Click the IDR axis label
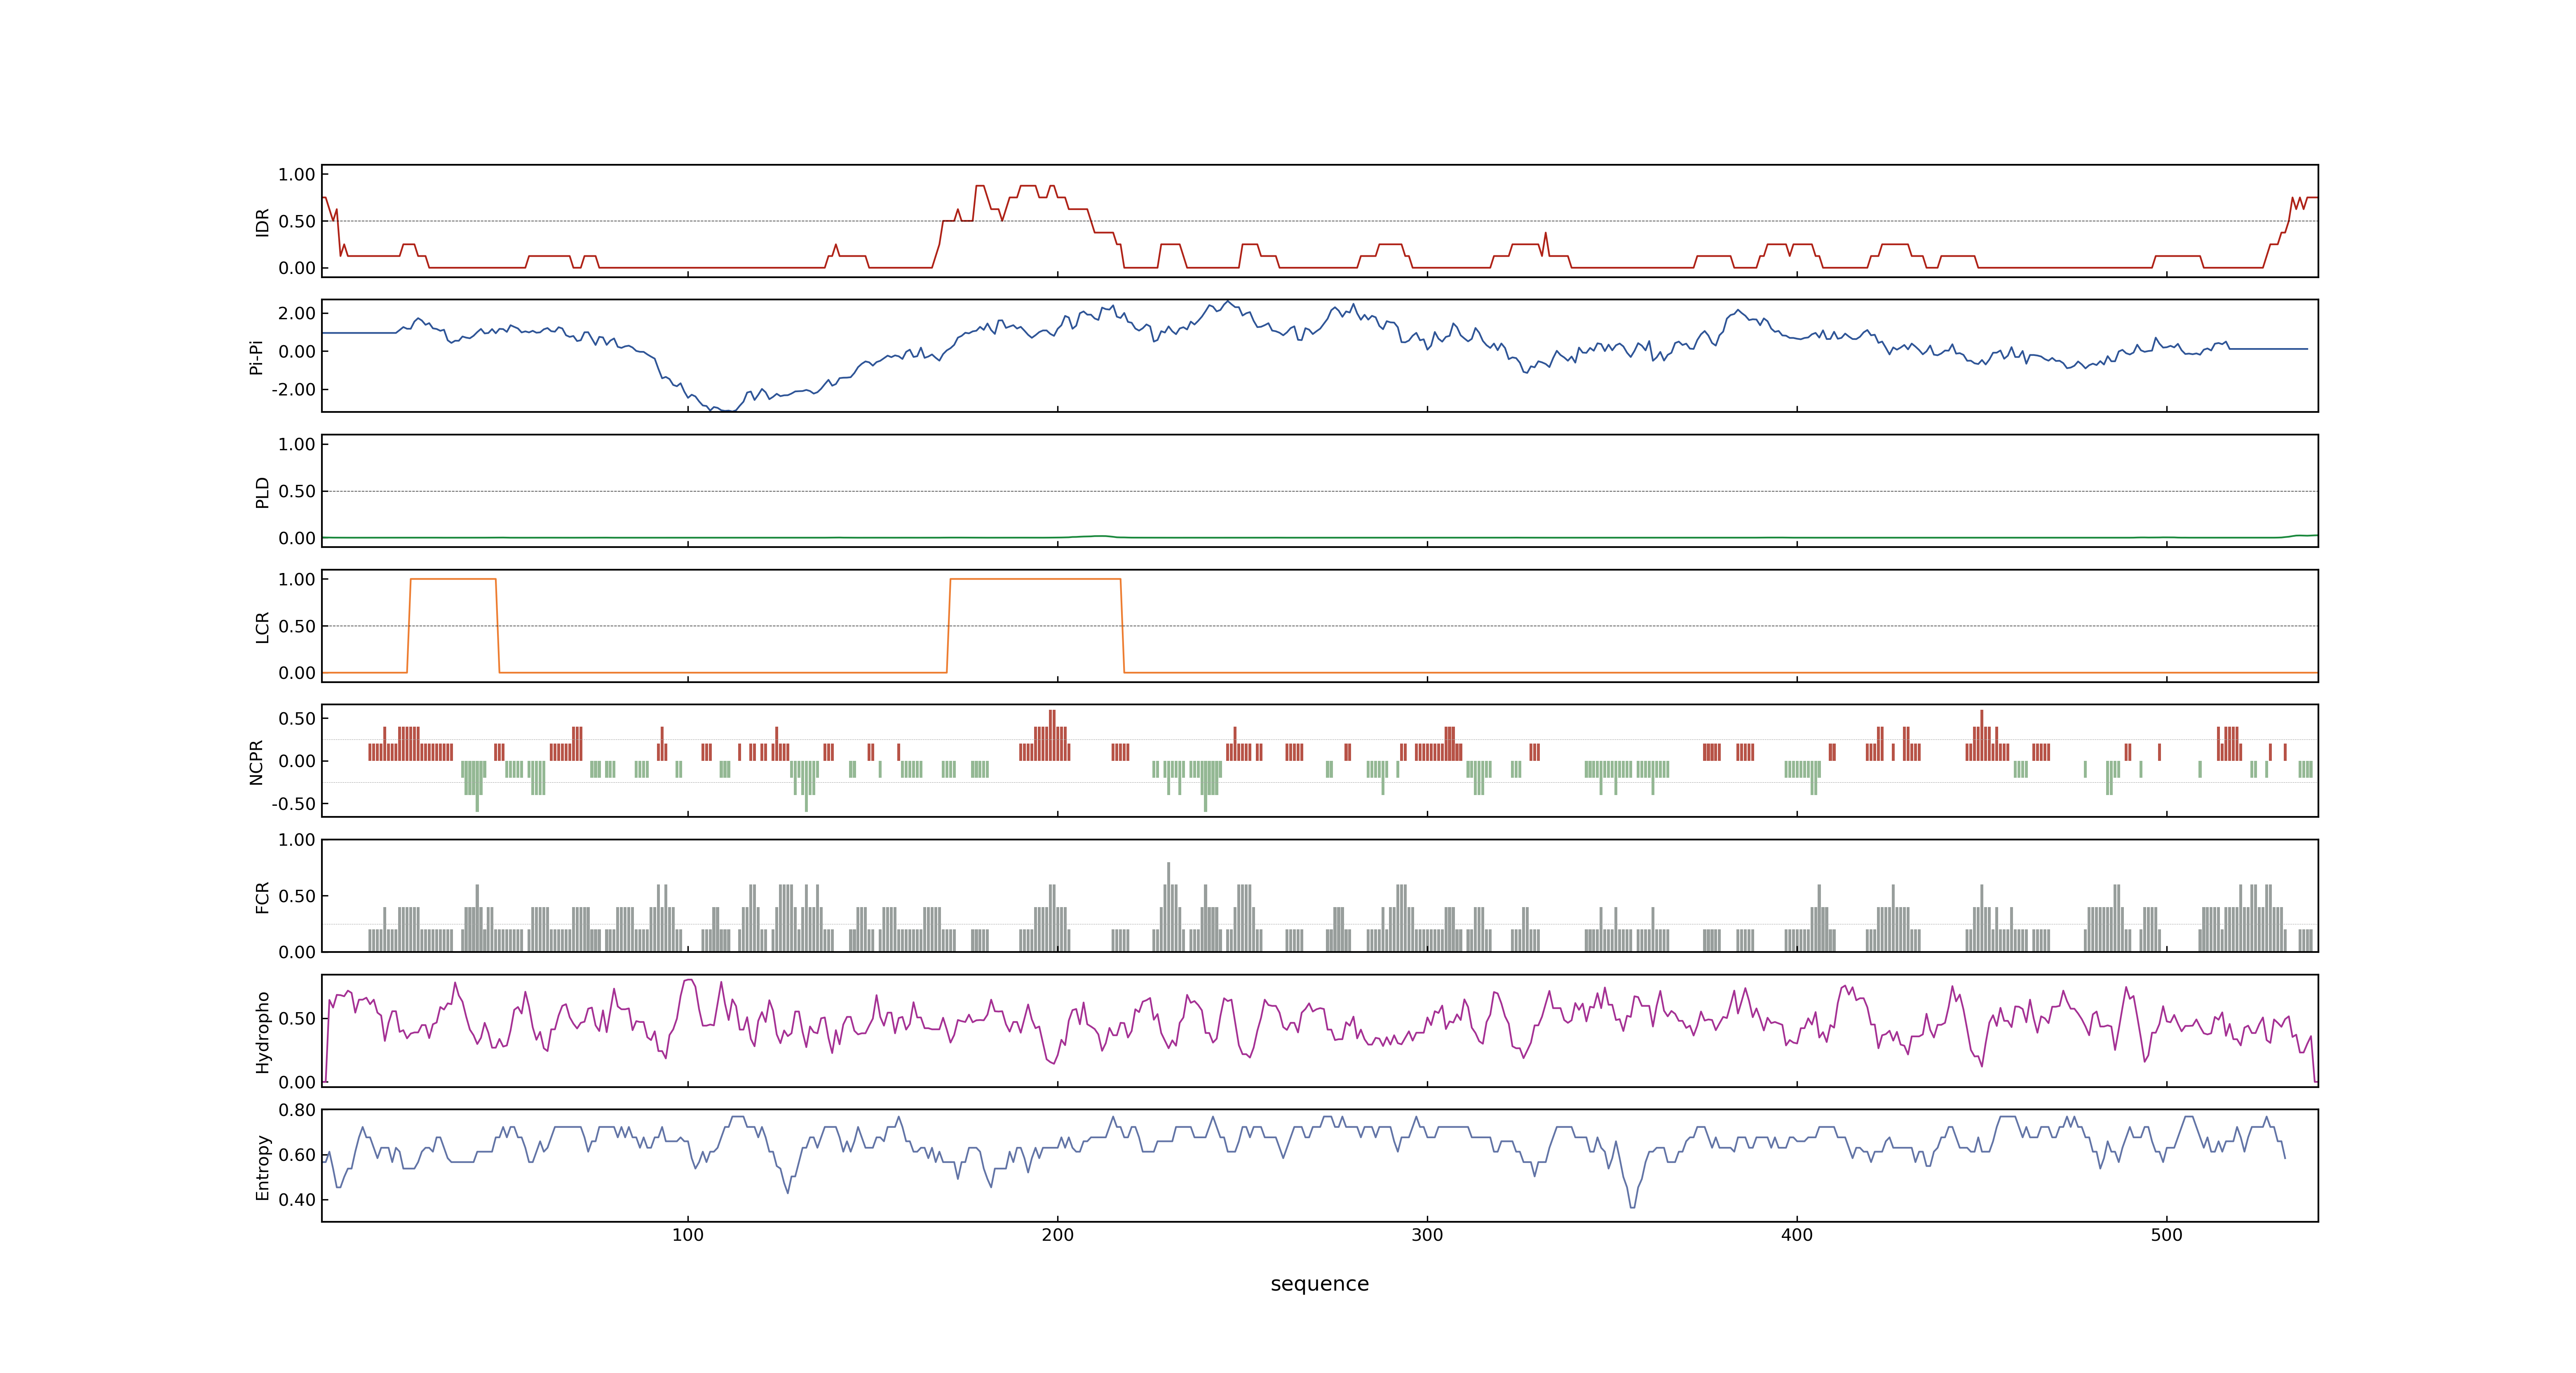Viewport: 2576px width, 1373px height. click(262, 222)
